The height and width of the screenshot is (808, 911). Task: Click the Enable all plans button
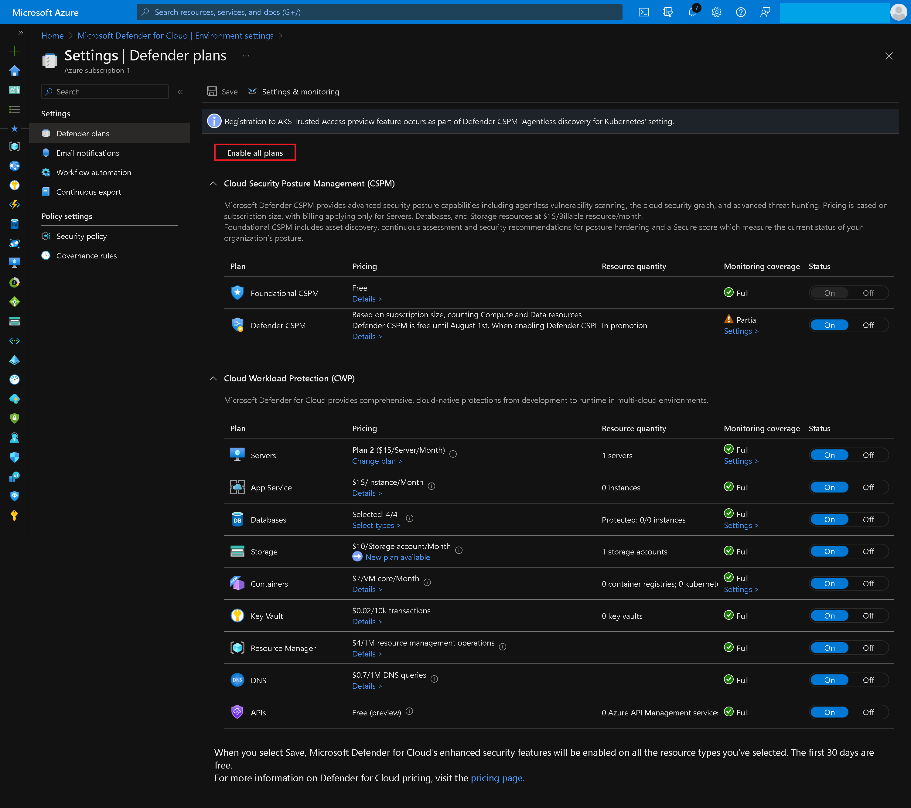click(x=254, y=152)
